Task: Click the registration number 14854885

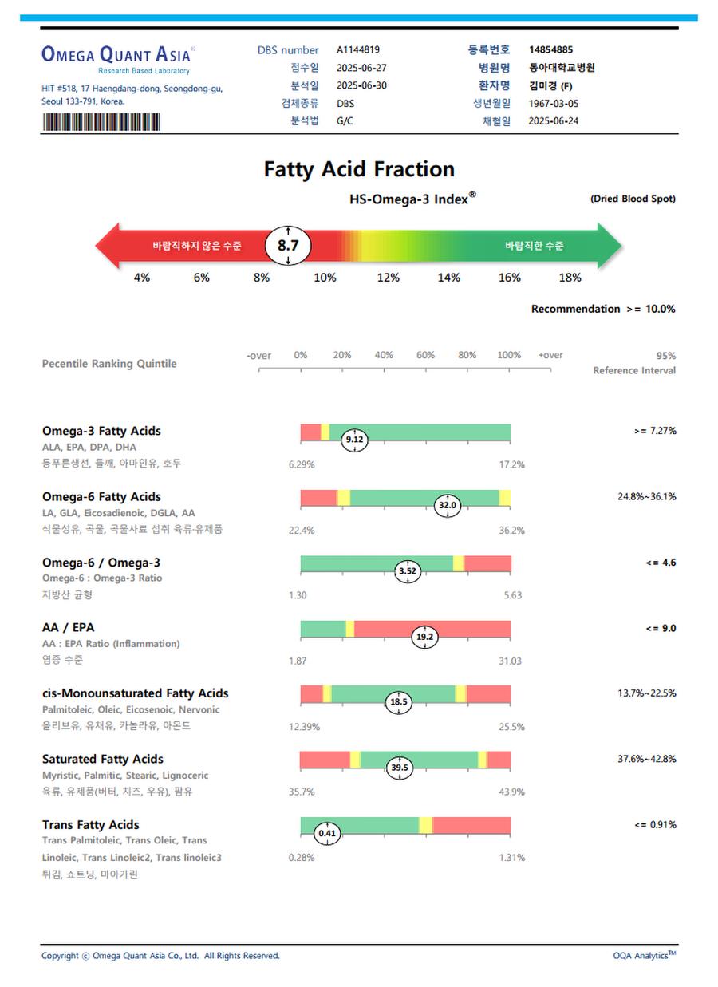Action: pyautogui.click(x=550, y=50)
